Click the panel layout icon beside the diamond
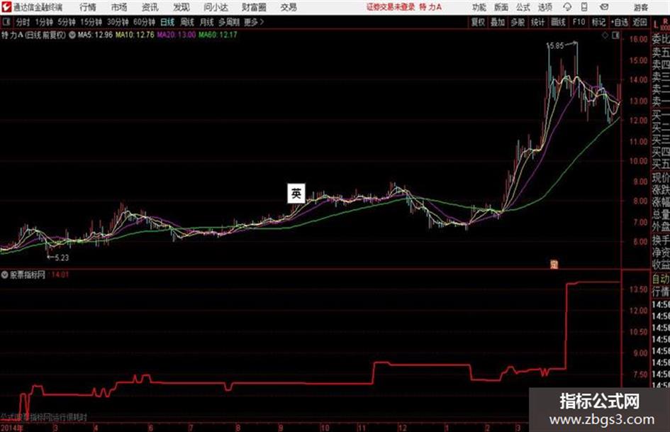670x432 pixels. (x=615, y=35)
